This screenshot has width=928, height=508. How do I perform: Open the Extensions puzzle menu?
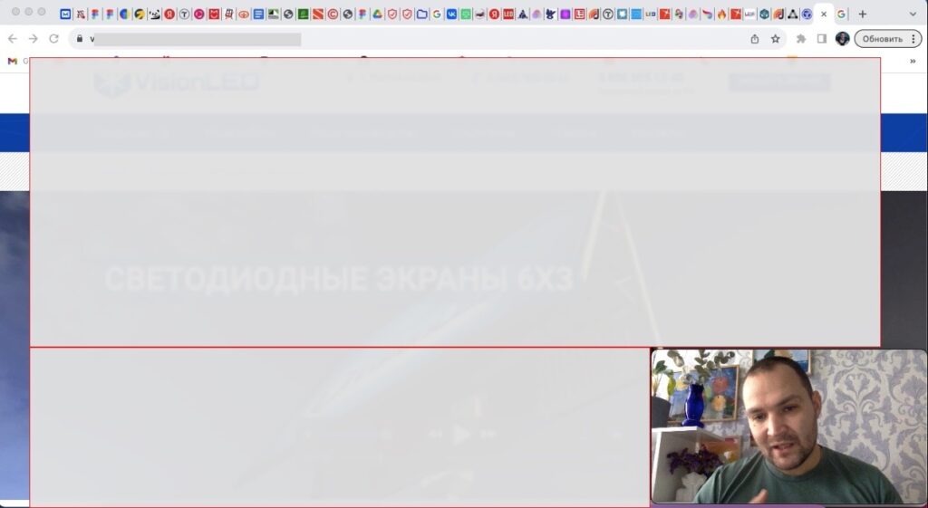801,39
